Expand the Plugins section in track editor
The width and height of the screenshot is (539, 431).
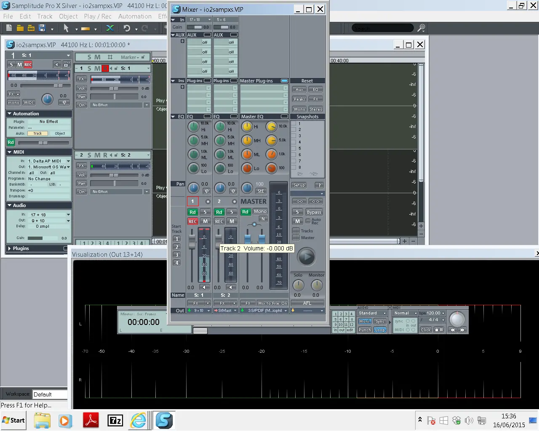click(x=9, y=248)
